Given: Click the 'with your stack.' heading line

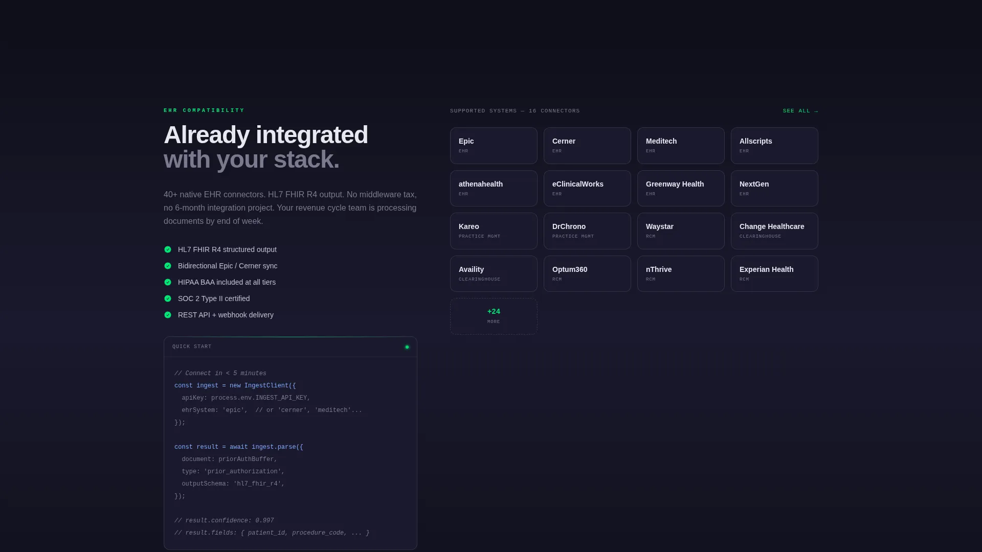Looking at the screenshot, I should tap(251, 159).
